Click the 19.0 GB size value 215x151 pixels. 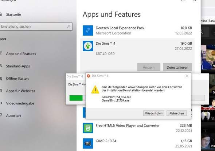(x=186, y=44)
